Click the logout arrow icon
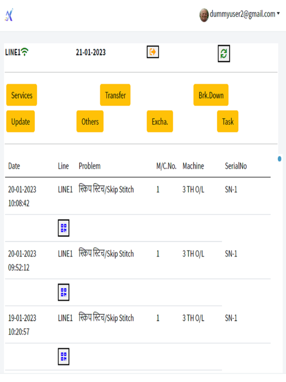 (x=153, y=52)
